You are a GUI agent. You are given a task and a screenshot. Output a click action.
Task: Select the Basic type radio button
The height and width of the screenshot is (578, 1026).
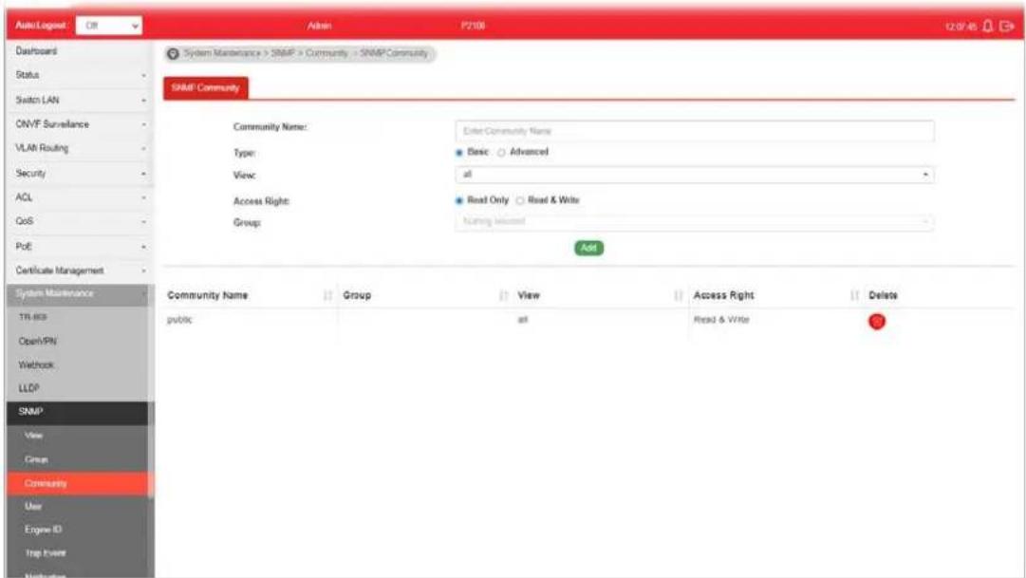tap(459, 153)
